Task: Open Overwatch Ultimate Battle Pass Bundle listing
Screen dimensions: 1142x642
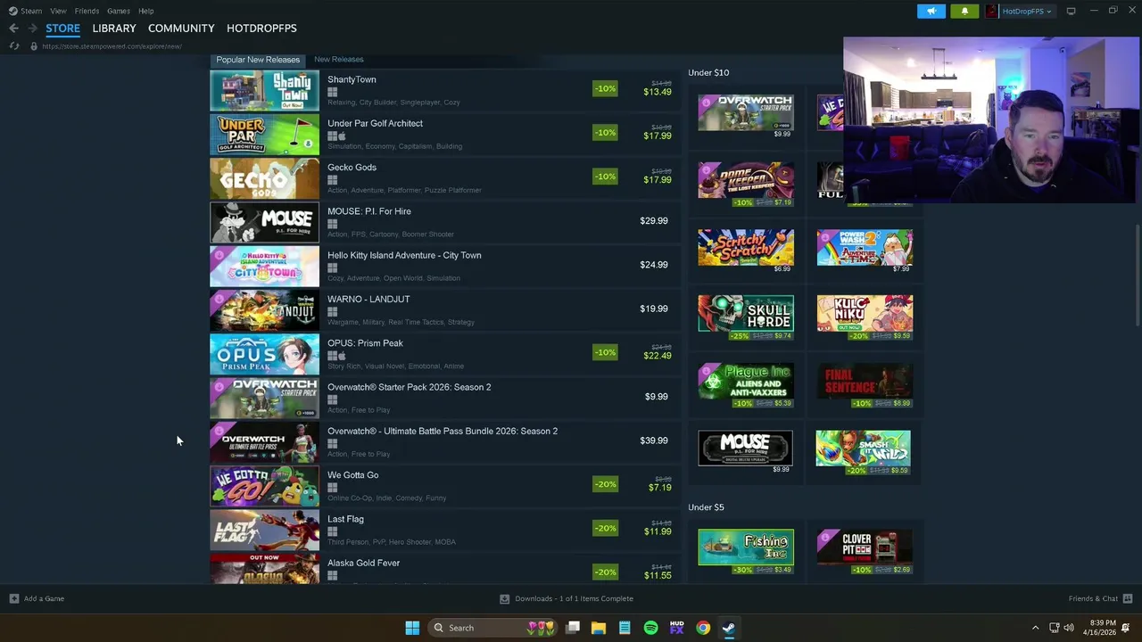Action: (445, 442)
